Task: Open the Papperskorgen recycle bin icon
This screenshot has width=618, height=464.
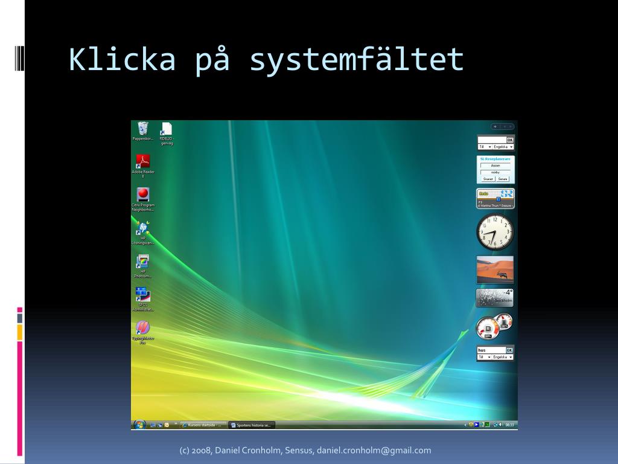Action: [x=142, y=131]
